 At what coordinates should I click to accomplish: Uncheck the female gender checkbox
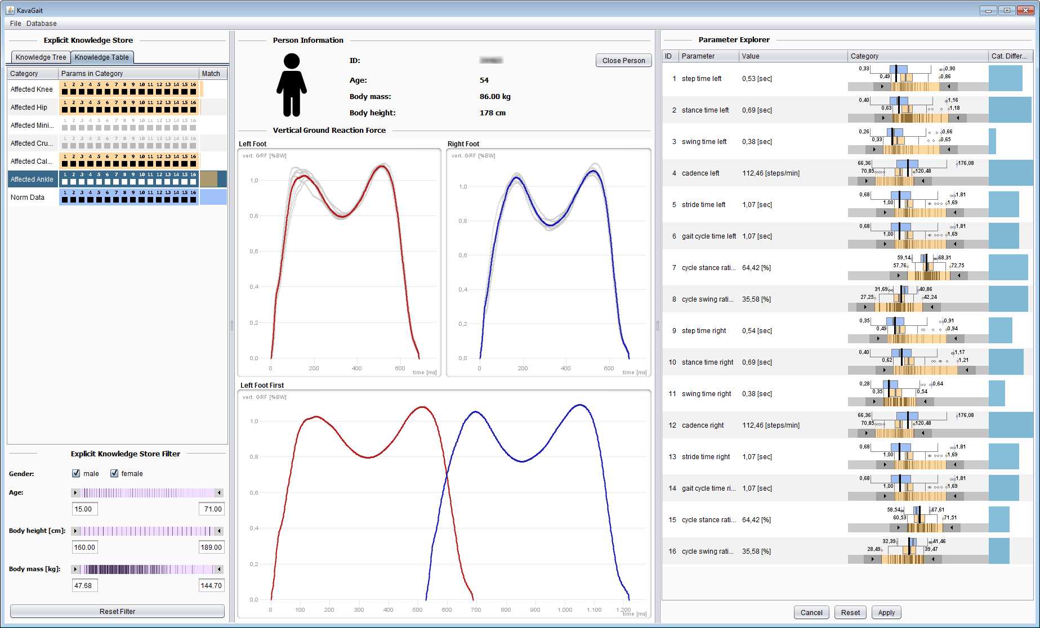click(x=114, y=473)
